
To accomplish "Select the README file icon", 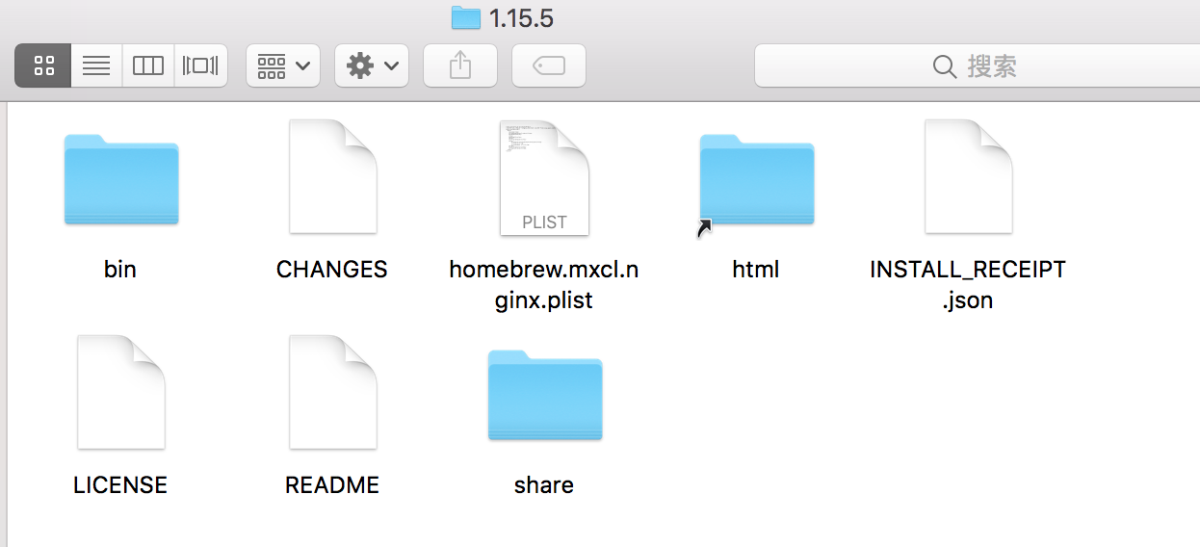I will 332,392.
